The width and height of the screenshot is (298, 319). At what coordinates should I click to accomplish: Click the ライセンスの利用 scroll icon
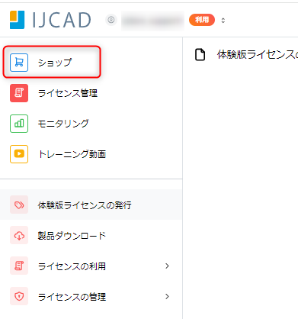pyautogui.click(x=19, y=266)
